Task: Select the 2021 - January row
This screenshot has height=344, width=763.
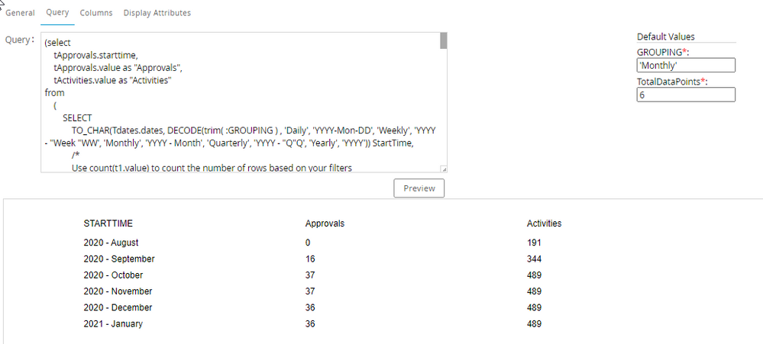Action: coord(113,324)
